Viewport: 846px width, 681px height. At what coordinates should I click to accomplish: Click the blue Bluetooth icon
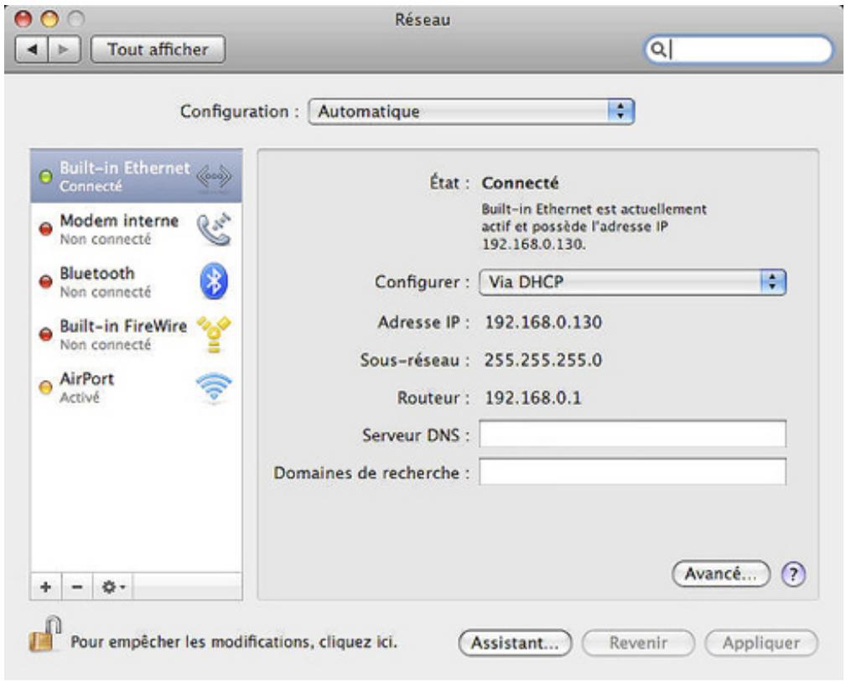214,281
